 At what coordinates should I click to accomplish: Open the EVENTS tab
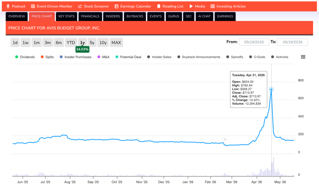(156, 16)
